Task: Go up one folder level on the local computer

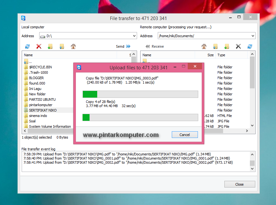Action: [62, 46]
